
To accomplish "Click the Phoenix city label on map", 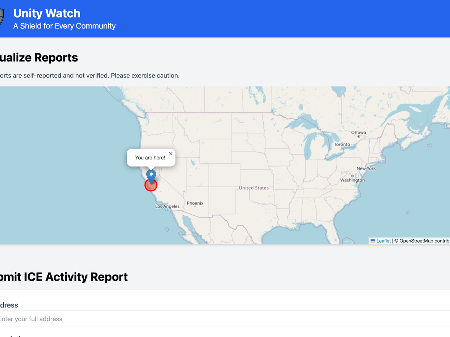I will (195, 203).
